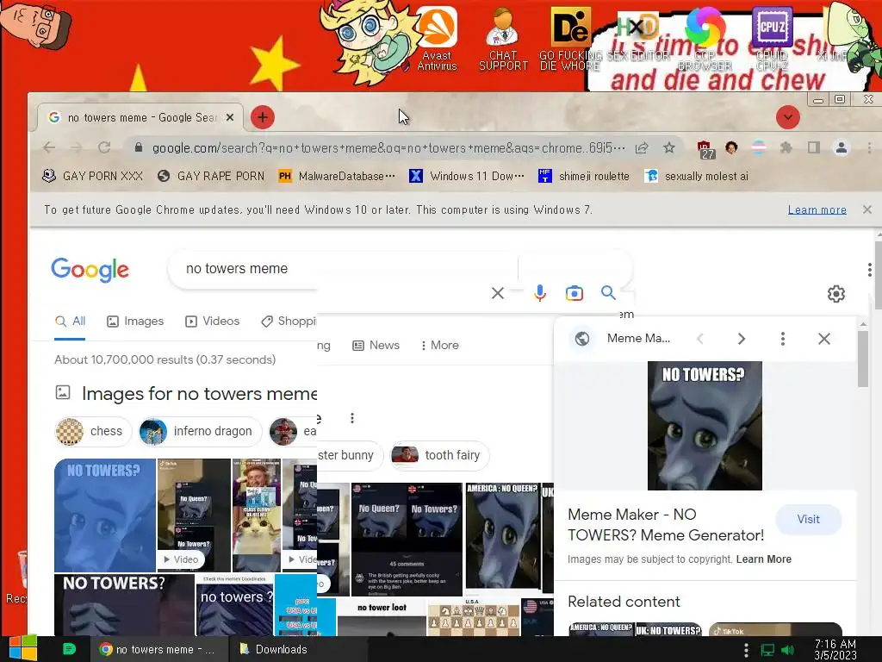
Task: Show the taskbar clock and date
Action: (x=835, y=649)
